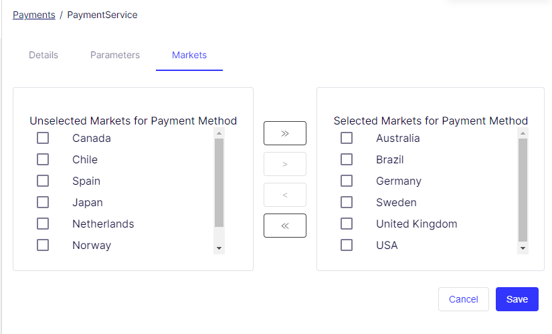The width and height of the screenshot is (552, 334).
Task: Switch to the Details tab
Action: click(43, 55)
